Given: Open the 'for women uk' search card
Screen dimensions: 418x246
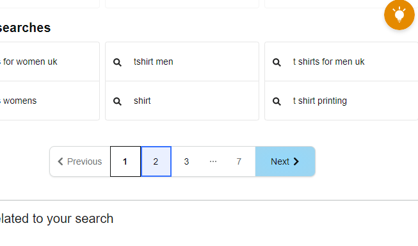Looking at the screenshot, I should (49, 61).
